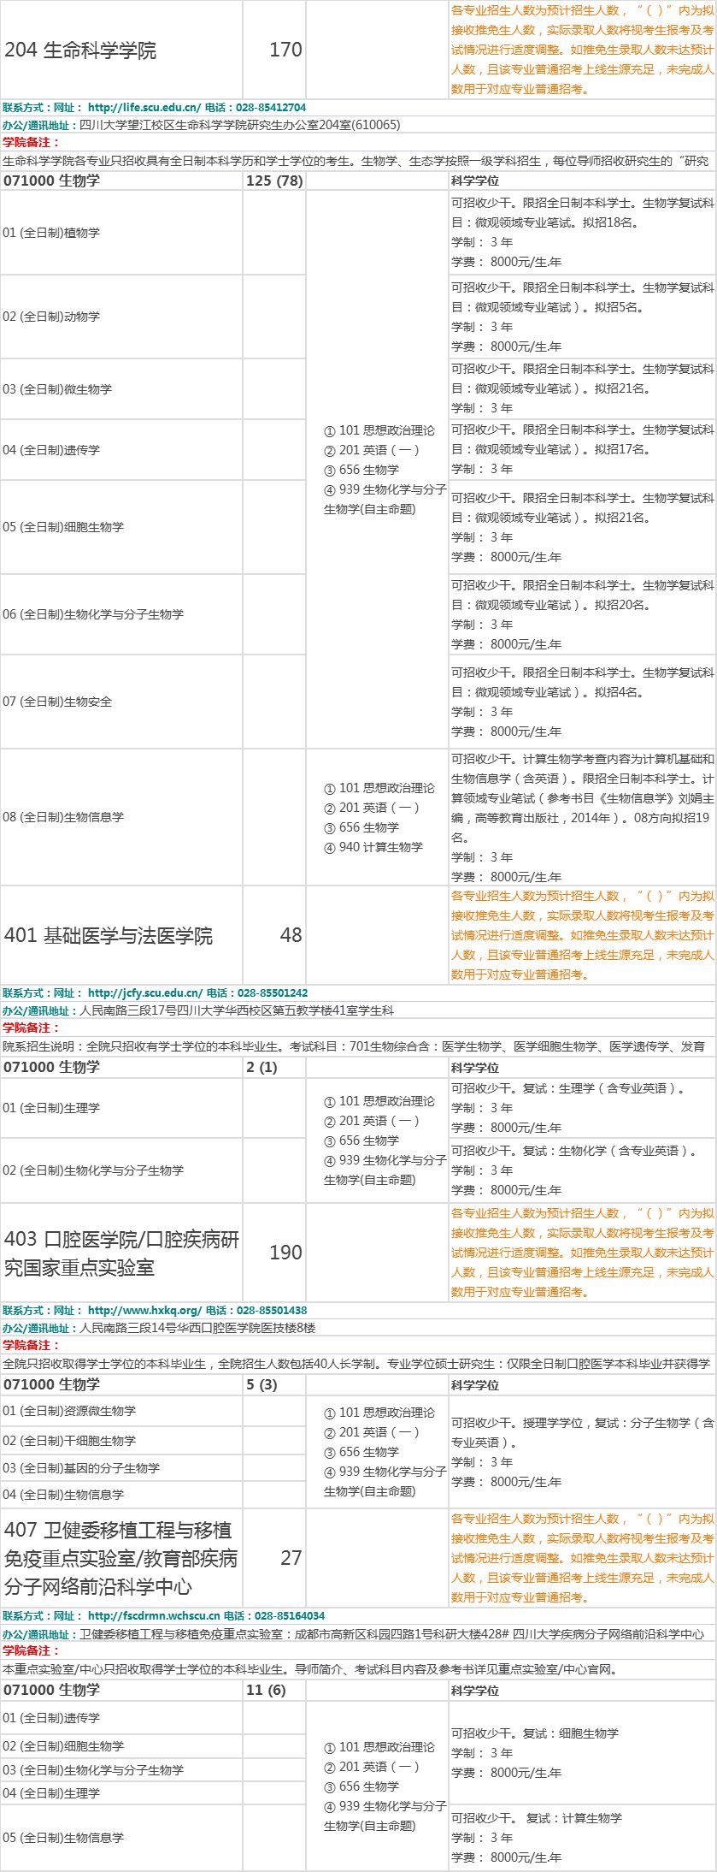
Task: Select the 01 (全日制)资源微生物学 direction
Action: click(x=69, y=1411)
